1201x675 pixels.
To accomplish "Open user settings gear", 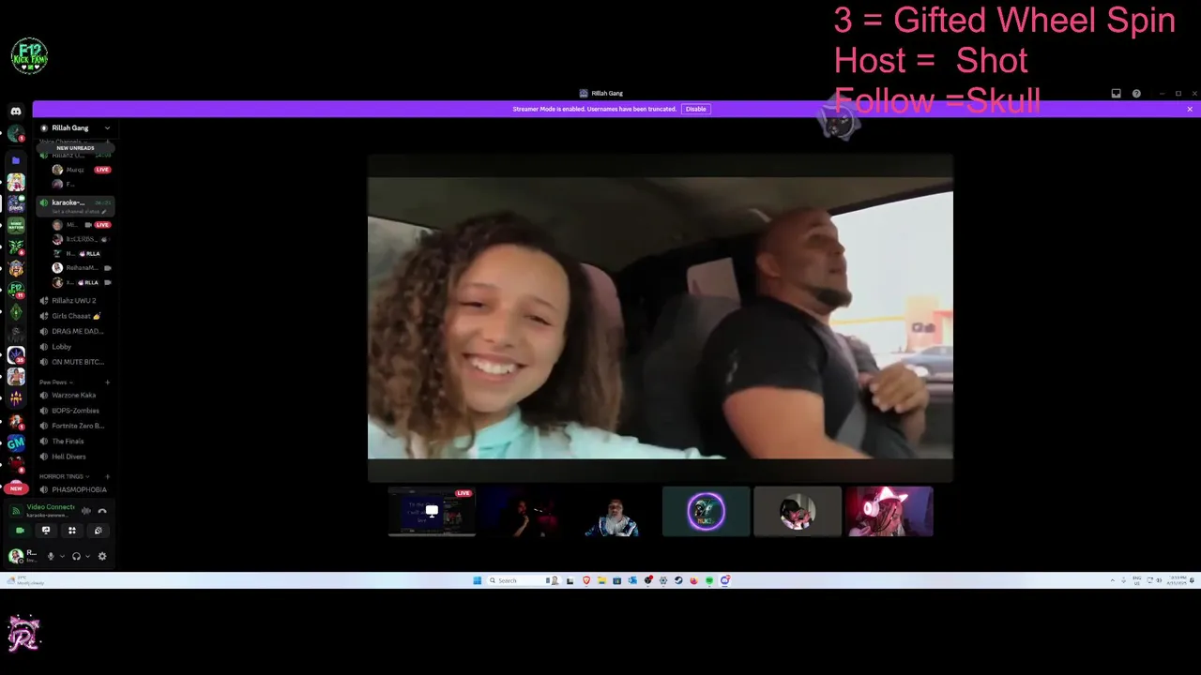I will 102,556.
